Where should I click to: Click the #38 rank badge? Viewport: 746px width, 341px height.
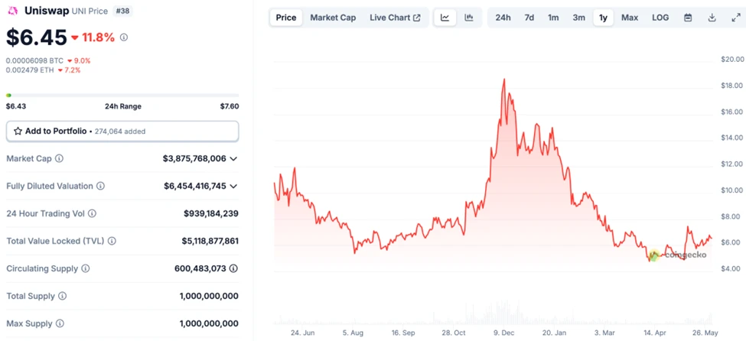[122, 11]
